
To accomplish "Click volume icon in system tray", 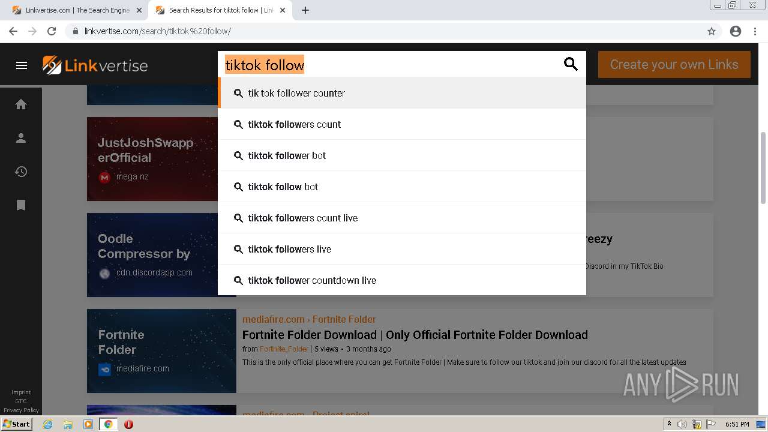I will pos(682,424).
